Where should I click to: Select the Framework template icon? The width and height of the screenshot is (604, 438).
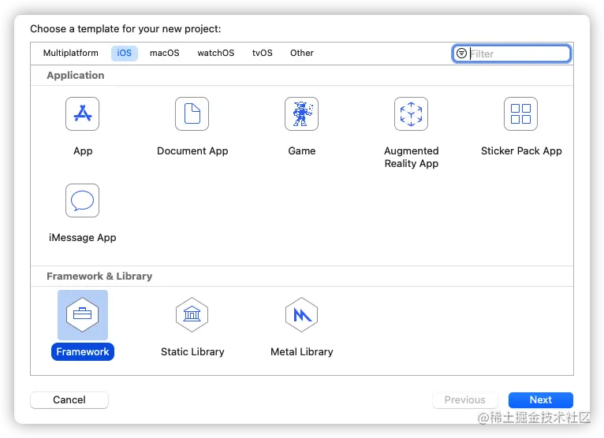pyautogui.click(x=83, y=315)
